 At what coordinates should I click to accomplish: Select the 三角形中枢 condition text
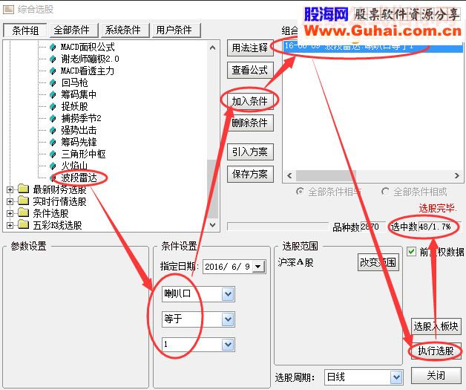[83, 154]
